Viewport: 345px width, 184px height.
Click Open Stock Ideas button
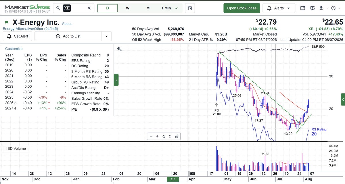(x=242, y=8)
